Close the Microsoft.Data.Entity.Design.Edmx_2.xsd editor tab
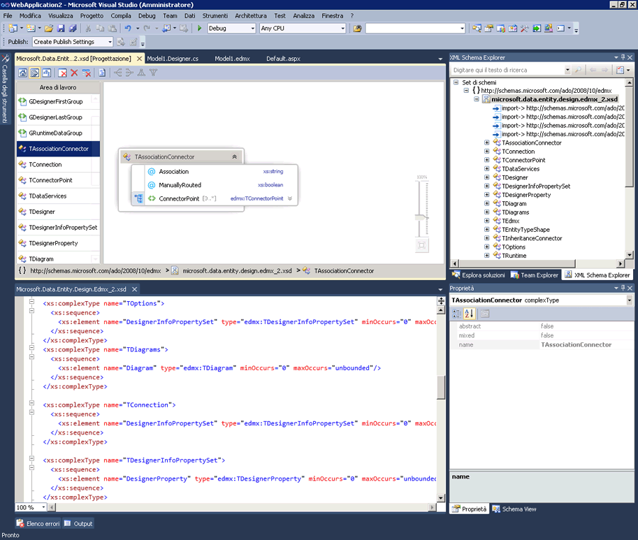This screenshot has width=638, height=540. (x=134, y=289)
